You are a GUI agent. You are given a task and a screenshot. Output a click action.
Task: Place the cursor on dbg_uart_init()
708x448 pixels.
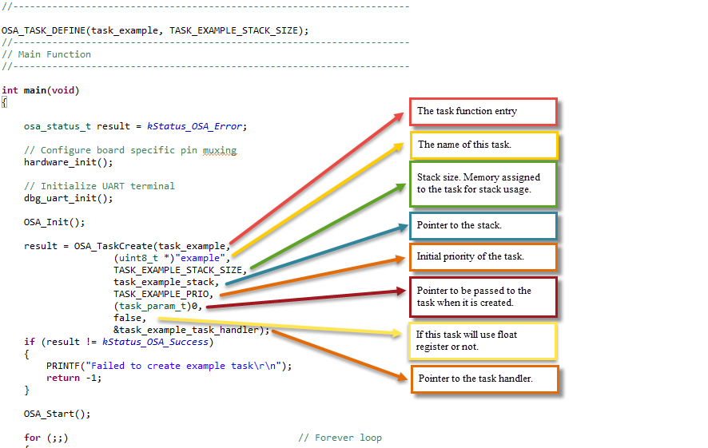tap(68, 199)
